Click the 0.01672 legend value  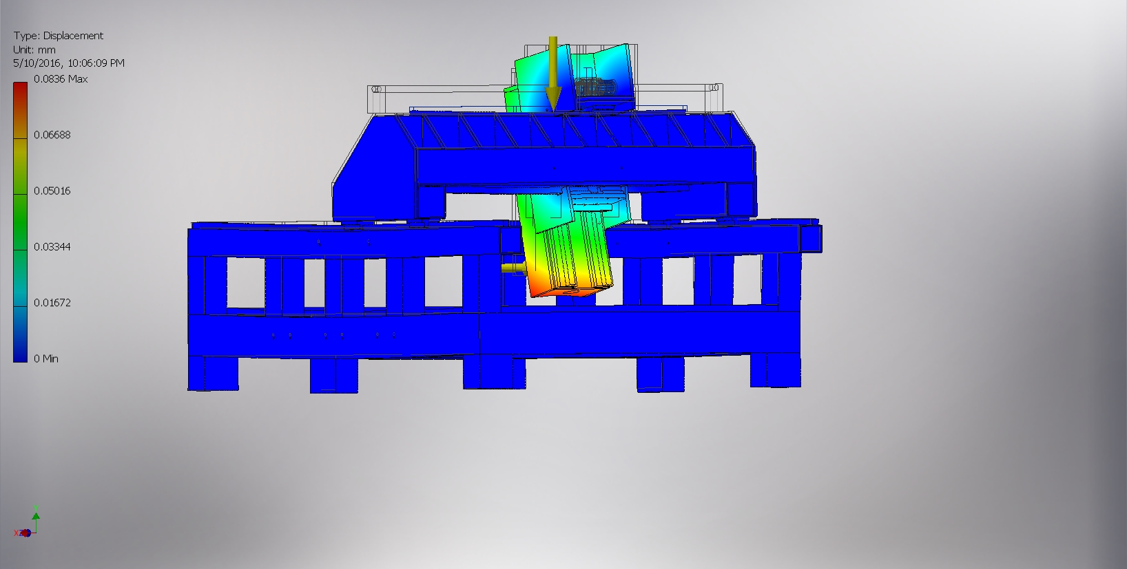52,303
